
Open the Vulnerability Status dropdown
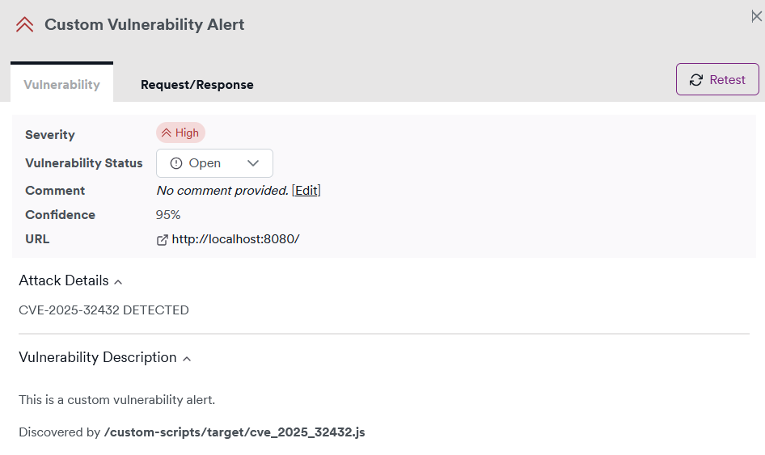(x=214, y=163)
